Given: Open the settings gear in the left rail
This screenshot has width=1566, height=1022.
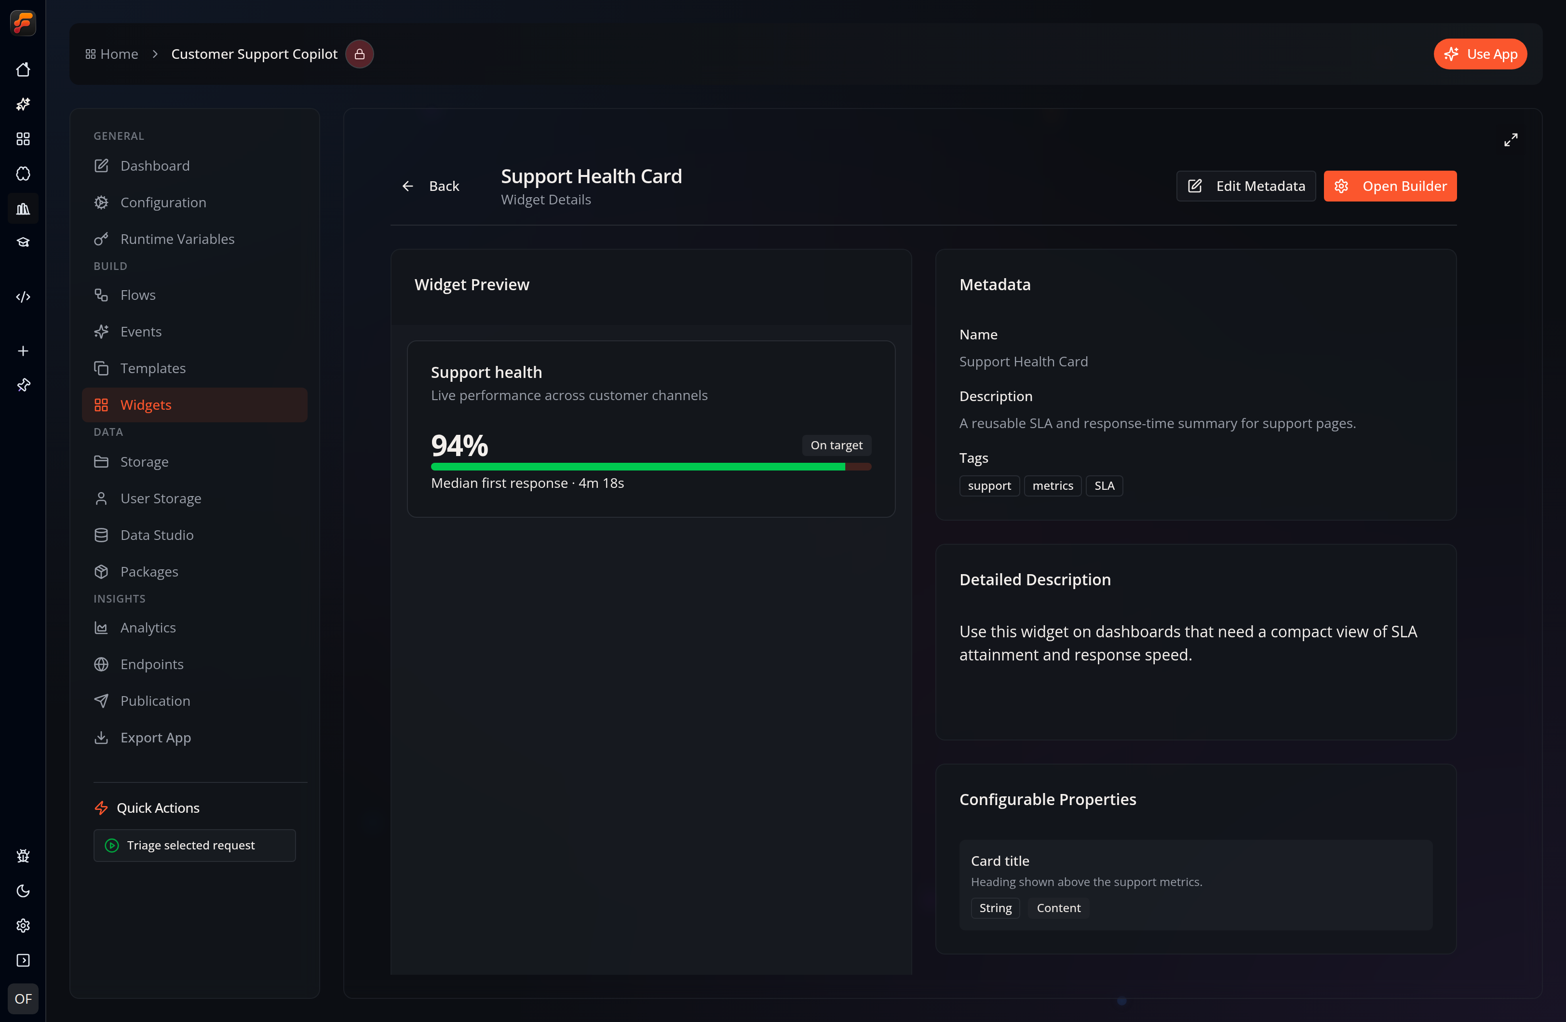Looking at the screenshot, I should 23,926.
